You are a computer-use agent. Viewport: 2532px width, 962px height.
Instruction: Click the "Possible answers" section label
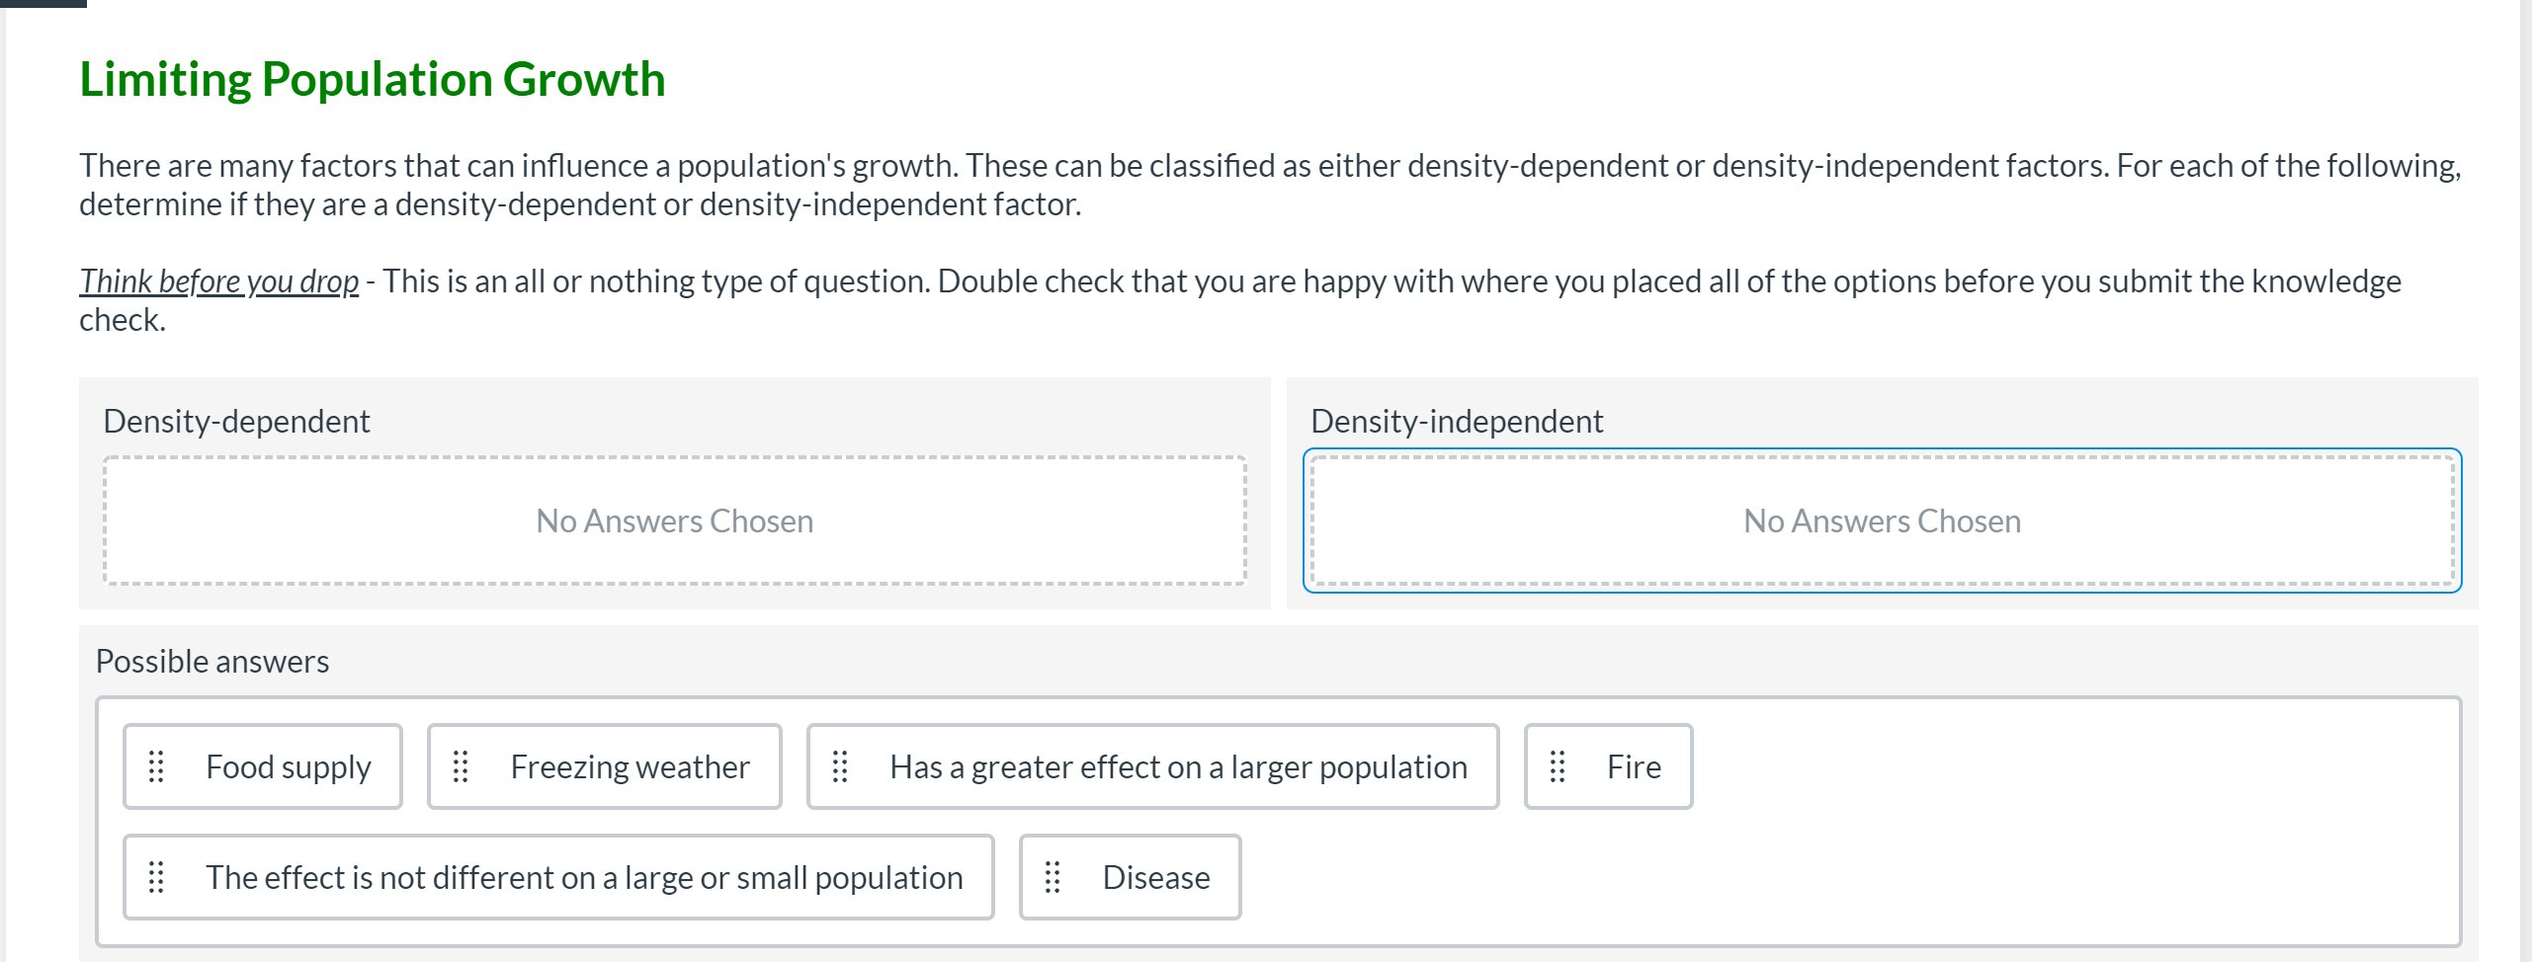[212, 661]
